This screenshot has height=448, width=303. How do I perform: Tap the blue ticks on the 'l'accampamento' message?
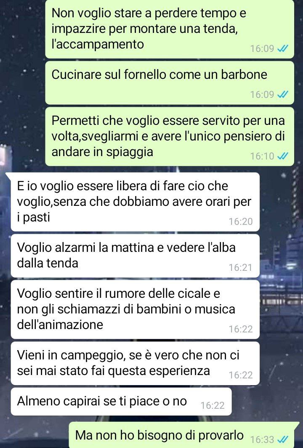coord(283,49)
